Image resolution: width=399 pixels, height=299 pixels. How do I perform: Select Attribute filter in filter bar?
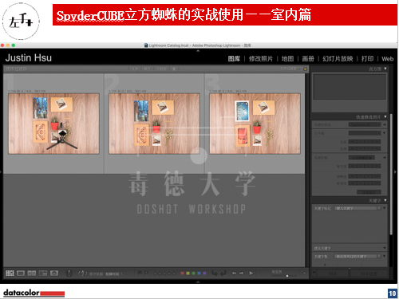[147, 69]
